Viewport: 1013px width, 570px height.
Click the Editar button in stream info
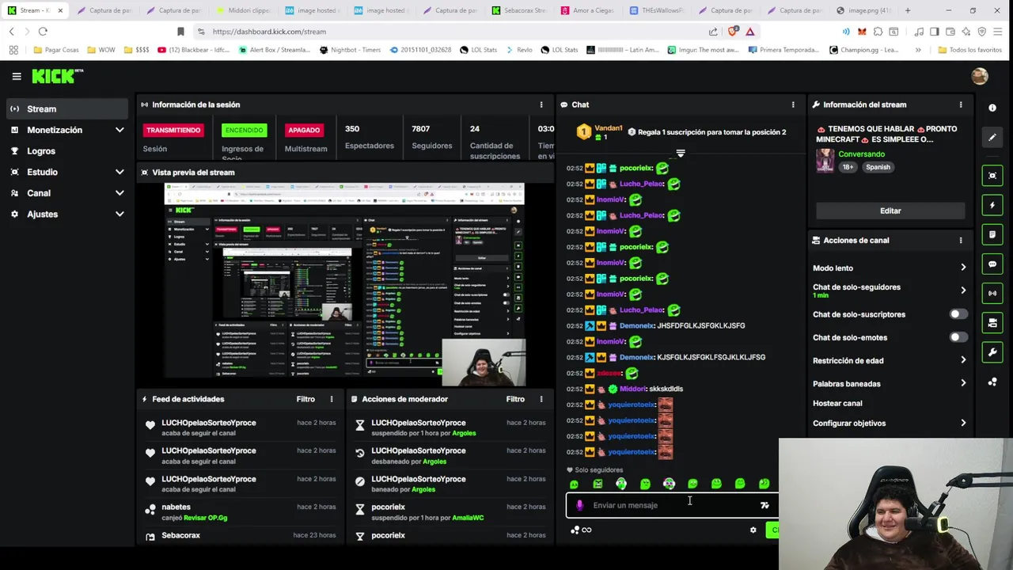[890, 211]
